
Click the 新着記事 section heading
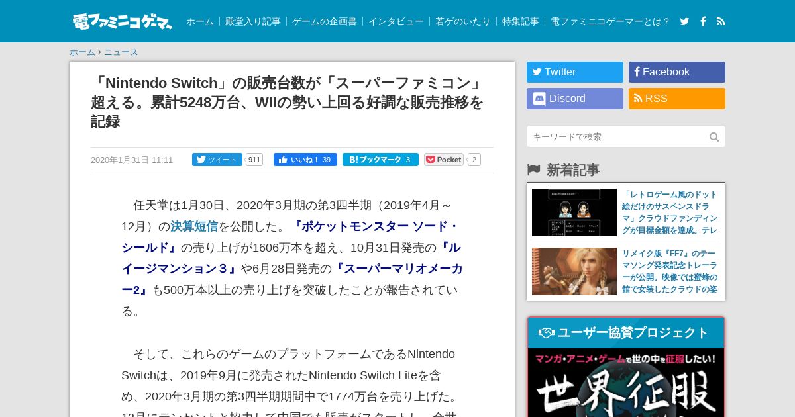pyautogui.click(x=572, y=170)
